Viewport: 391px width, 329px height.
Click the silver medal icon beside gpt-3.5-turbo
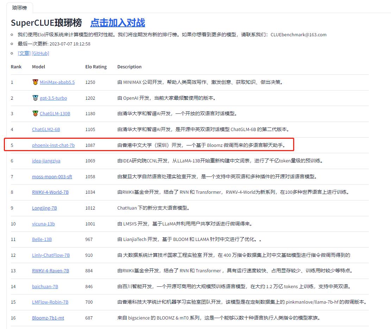pos(36,98)
